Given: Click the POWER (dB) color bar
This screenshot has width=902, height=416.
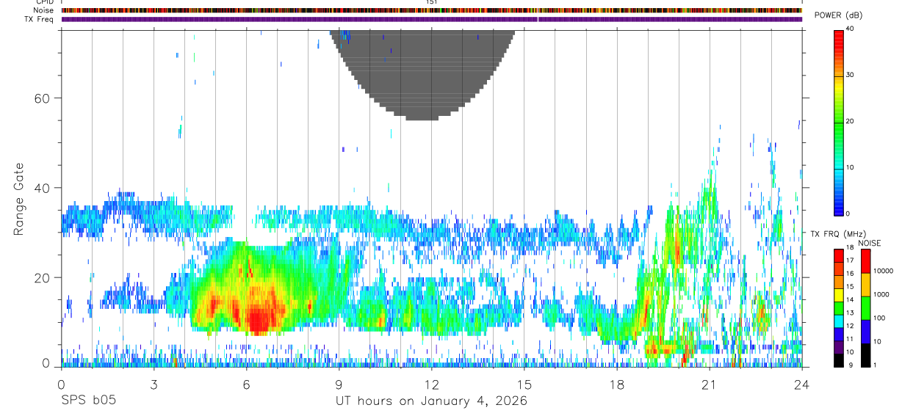Looking at the screenshot, I should [839, 122].
